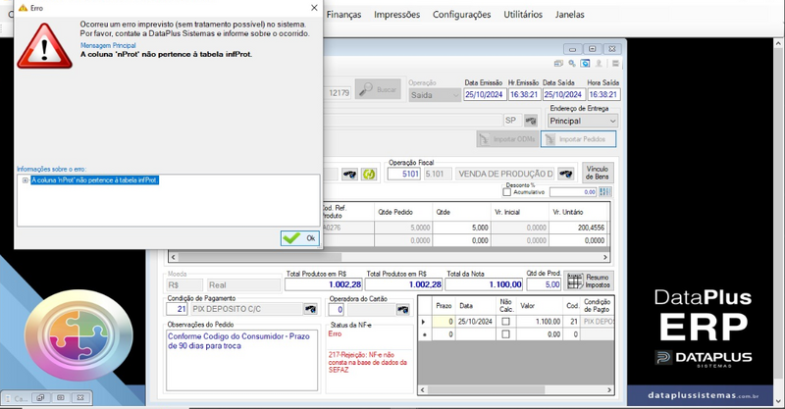Click the main window vertical scrollbar up arrow
The image size is (785, 409).
coord(778,43)
